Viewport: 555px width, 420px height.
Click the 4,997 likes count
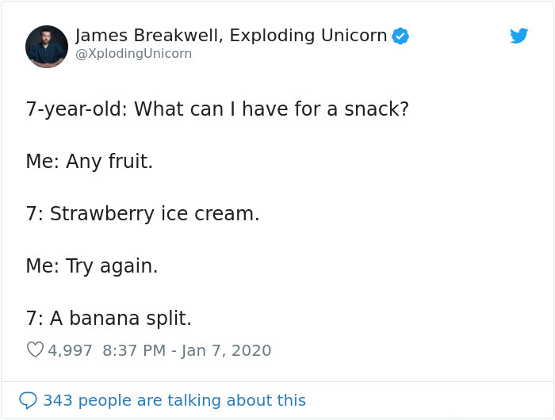pos(71,349)
